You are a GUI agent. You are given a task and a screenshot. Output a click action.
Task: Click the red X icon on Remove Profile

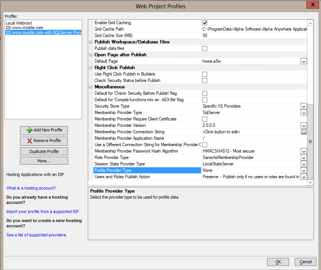pyautogui.click(x=30, y=141)
